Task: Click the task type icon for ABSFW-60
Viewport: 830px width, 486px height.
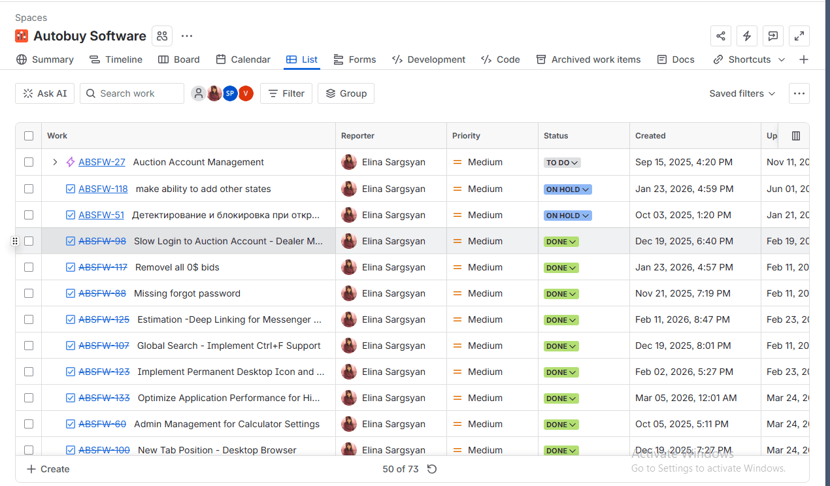Action: pyautogui.click(x=71, y=424)
